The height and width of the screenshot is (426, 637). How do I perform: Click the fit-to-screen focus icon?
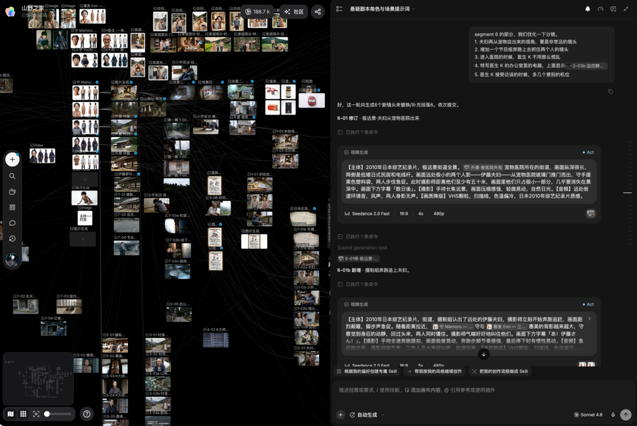pos(36,414)
